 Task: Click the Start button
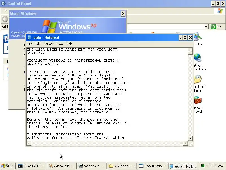8,166
